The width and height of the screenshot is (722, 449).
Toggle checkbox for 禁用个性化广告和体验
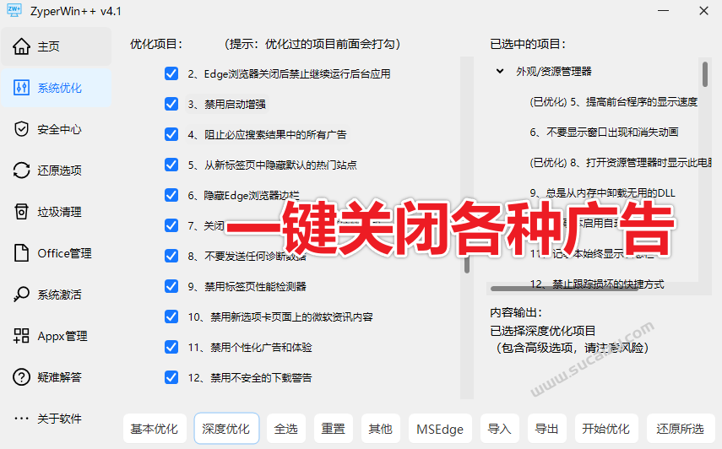tap(171, 347)
